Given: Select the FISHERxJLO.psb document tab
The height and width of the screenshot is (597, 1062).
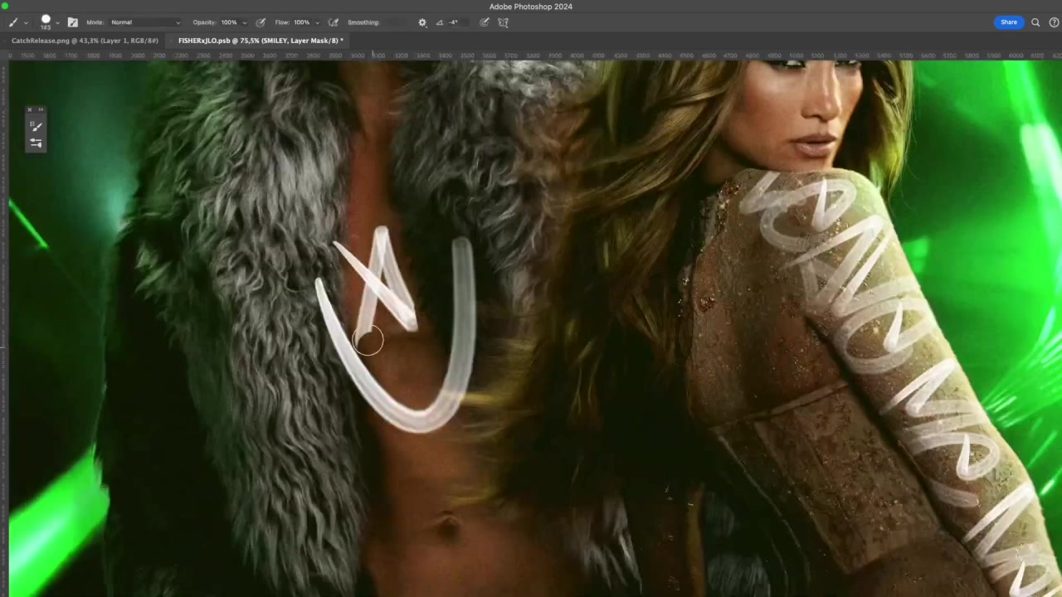Looking at the screenshot, I should point(261,41).
